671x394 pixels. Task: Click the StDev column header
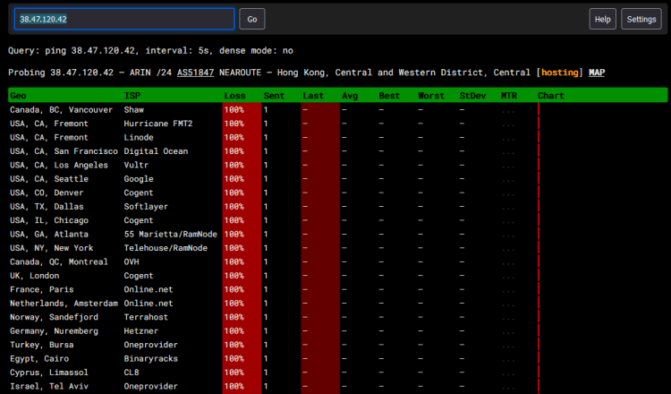coord(472,96)
